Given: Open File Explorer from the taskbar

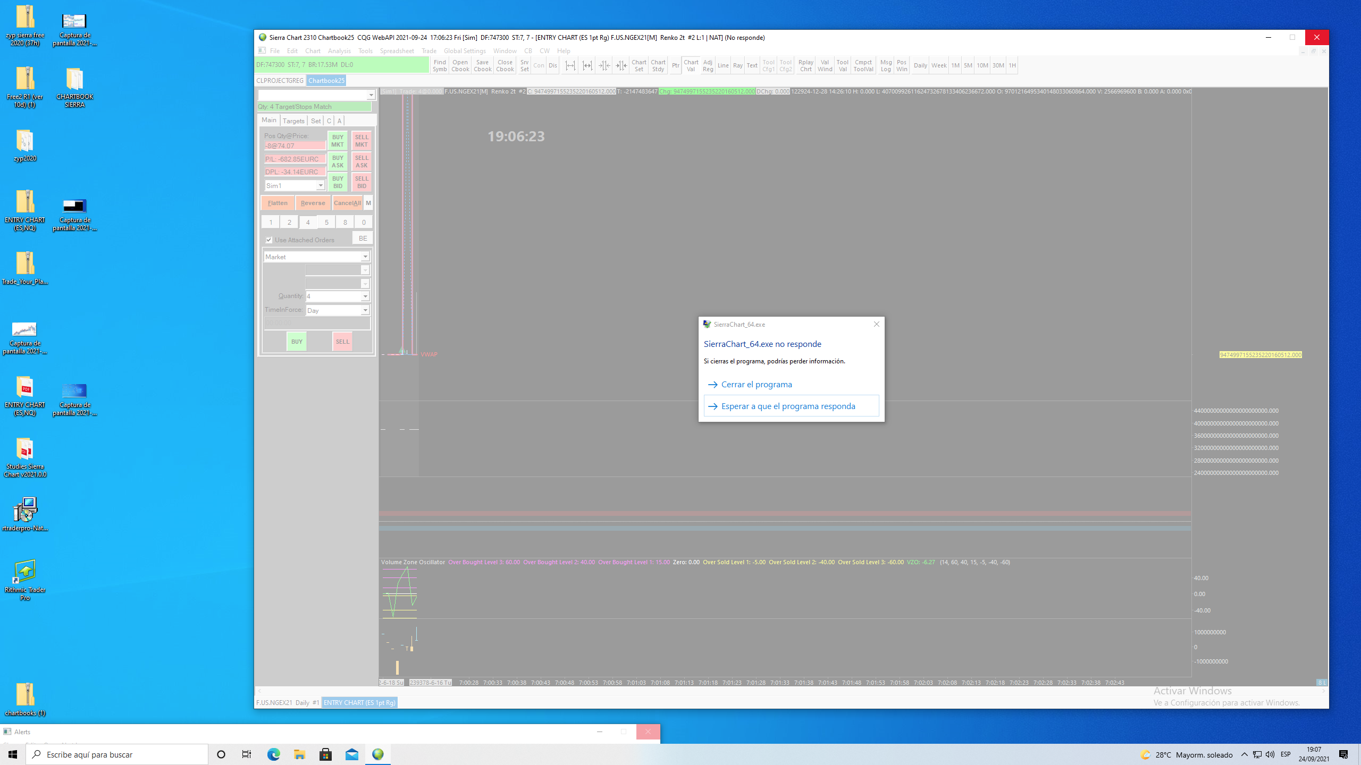Looking at the screenshot, I should [299, 754].
